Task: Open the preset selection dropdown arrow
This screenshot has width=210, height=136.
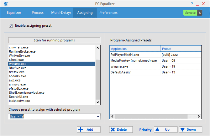Action: pyautogui.click(x=98, y=117)
